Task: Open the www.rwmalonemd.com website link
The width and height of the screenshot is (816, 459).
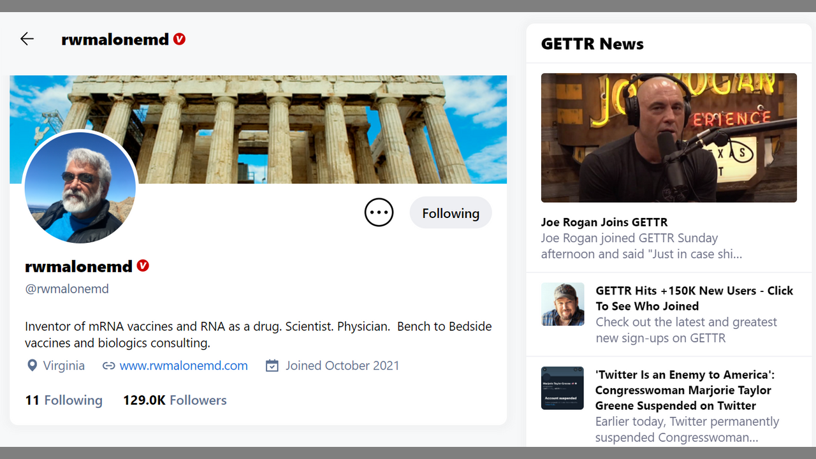Action: tap(184, 366)
